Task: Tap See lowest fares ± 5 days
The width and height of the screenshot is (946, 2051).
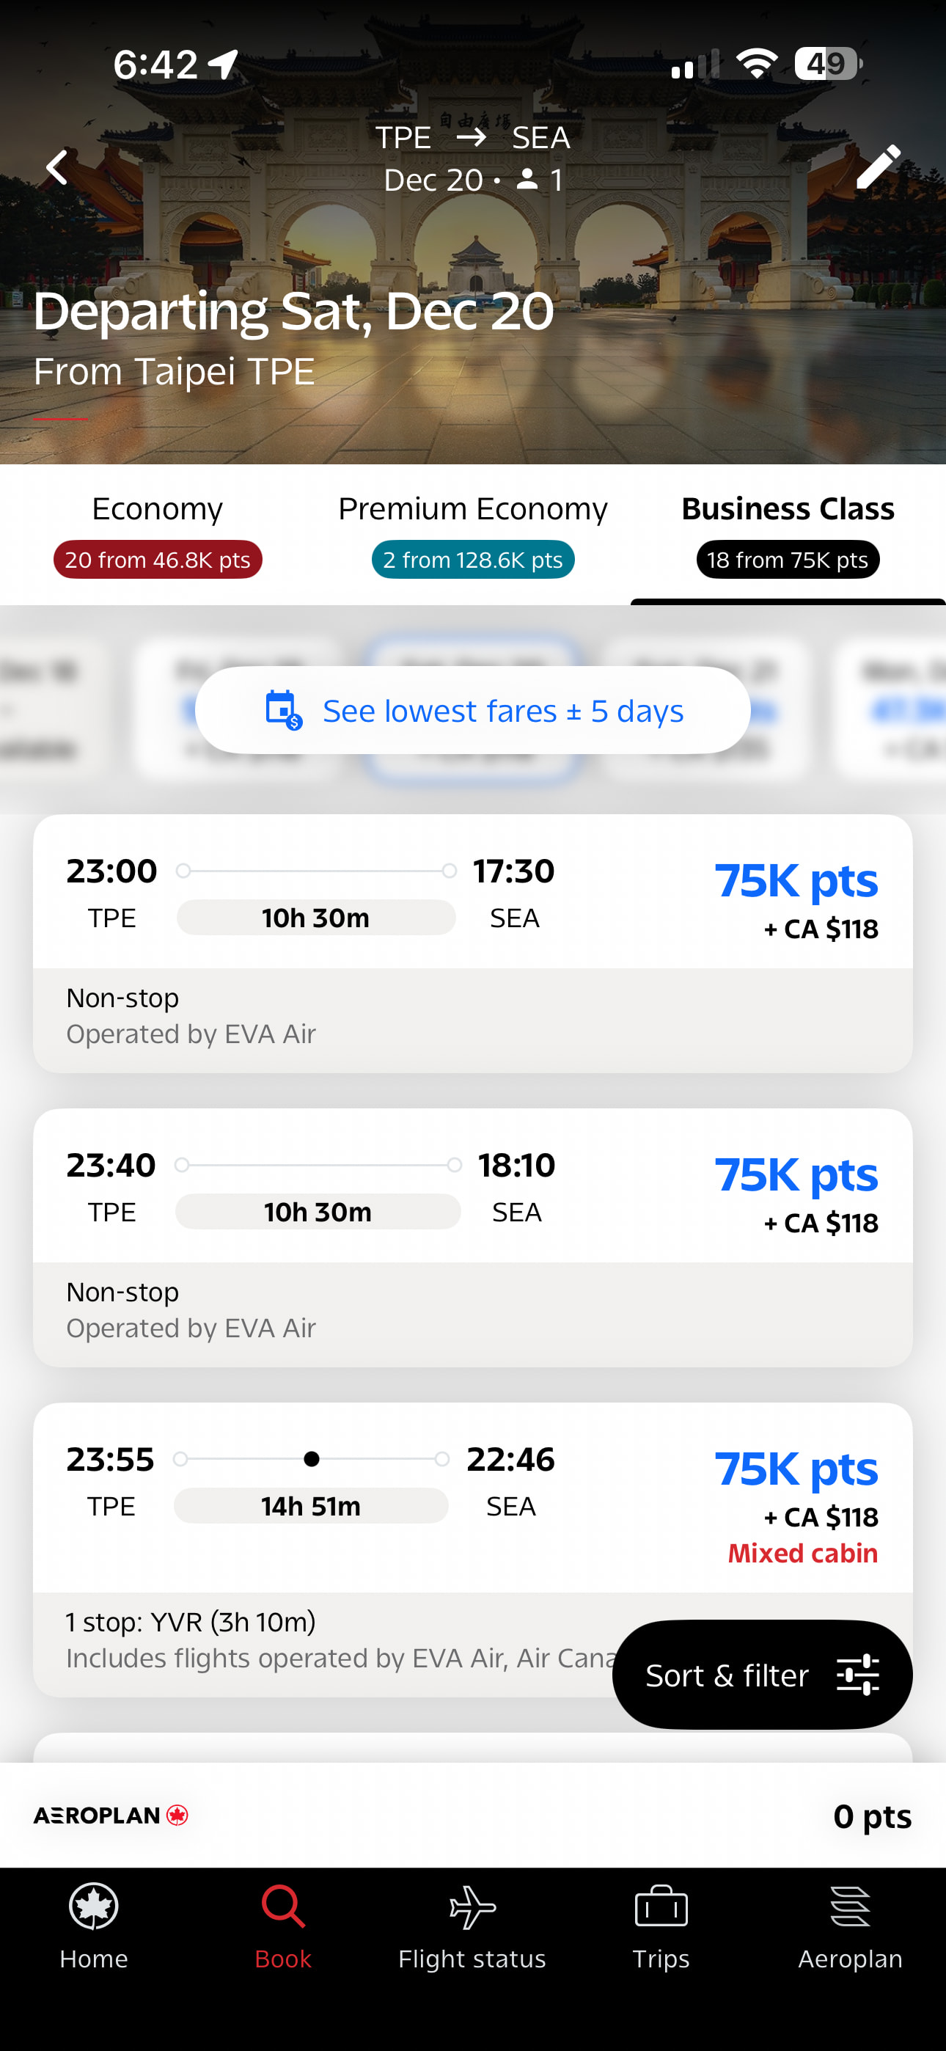Action: pyautogui.click(x=502, y=710)
